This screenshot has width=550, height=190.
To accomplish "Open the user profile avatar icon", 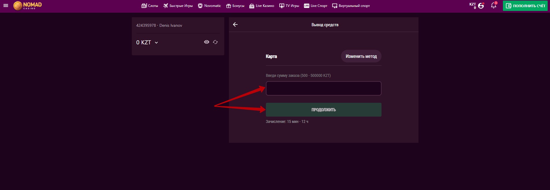I will (481, 5).
